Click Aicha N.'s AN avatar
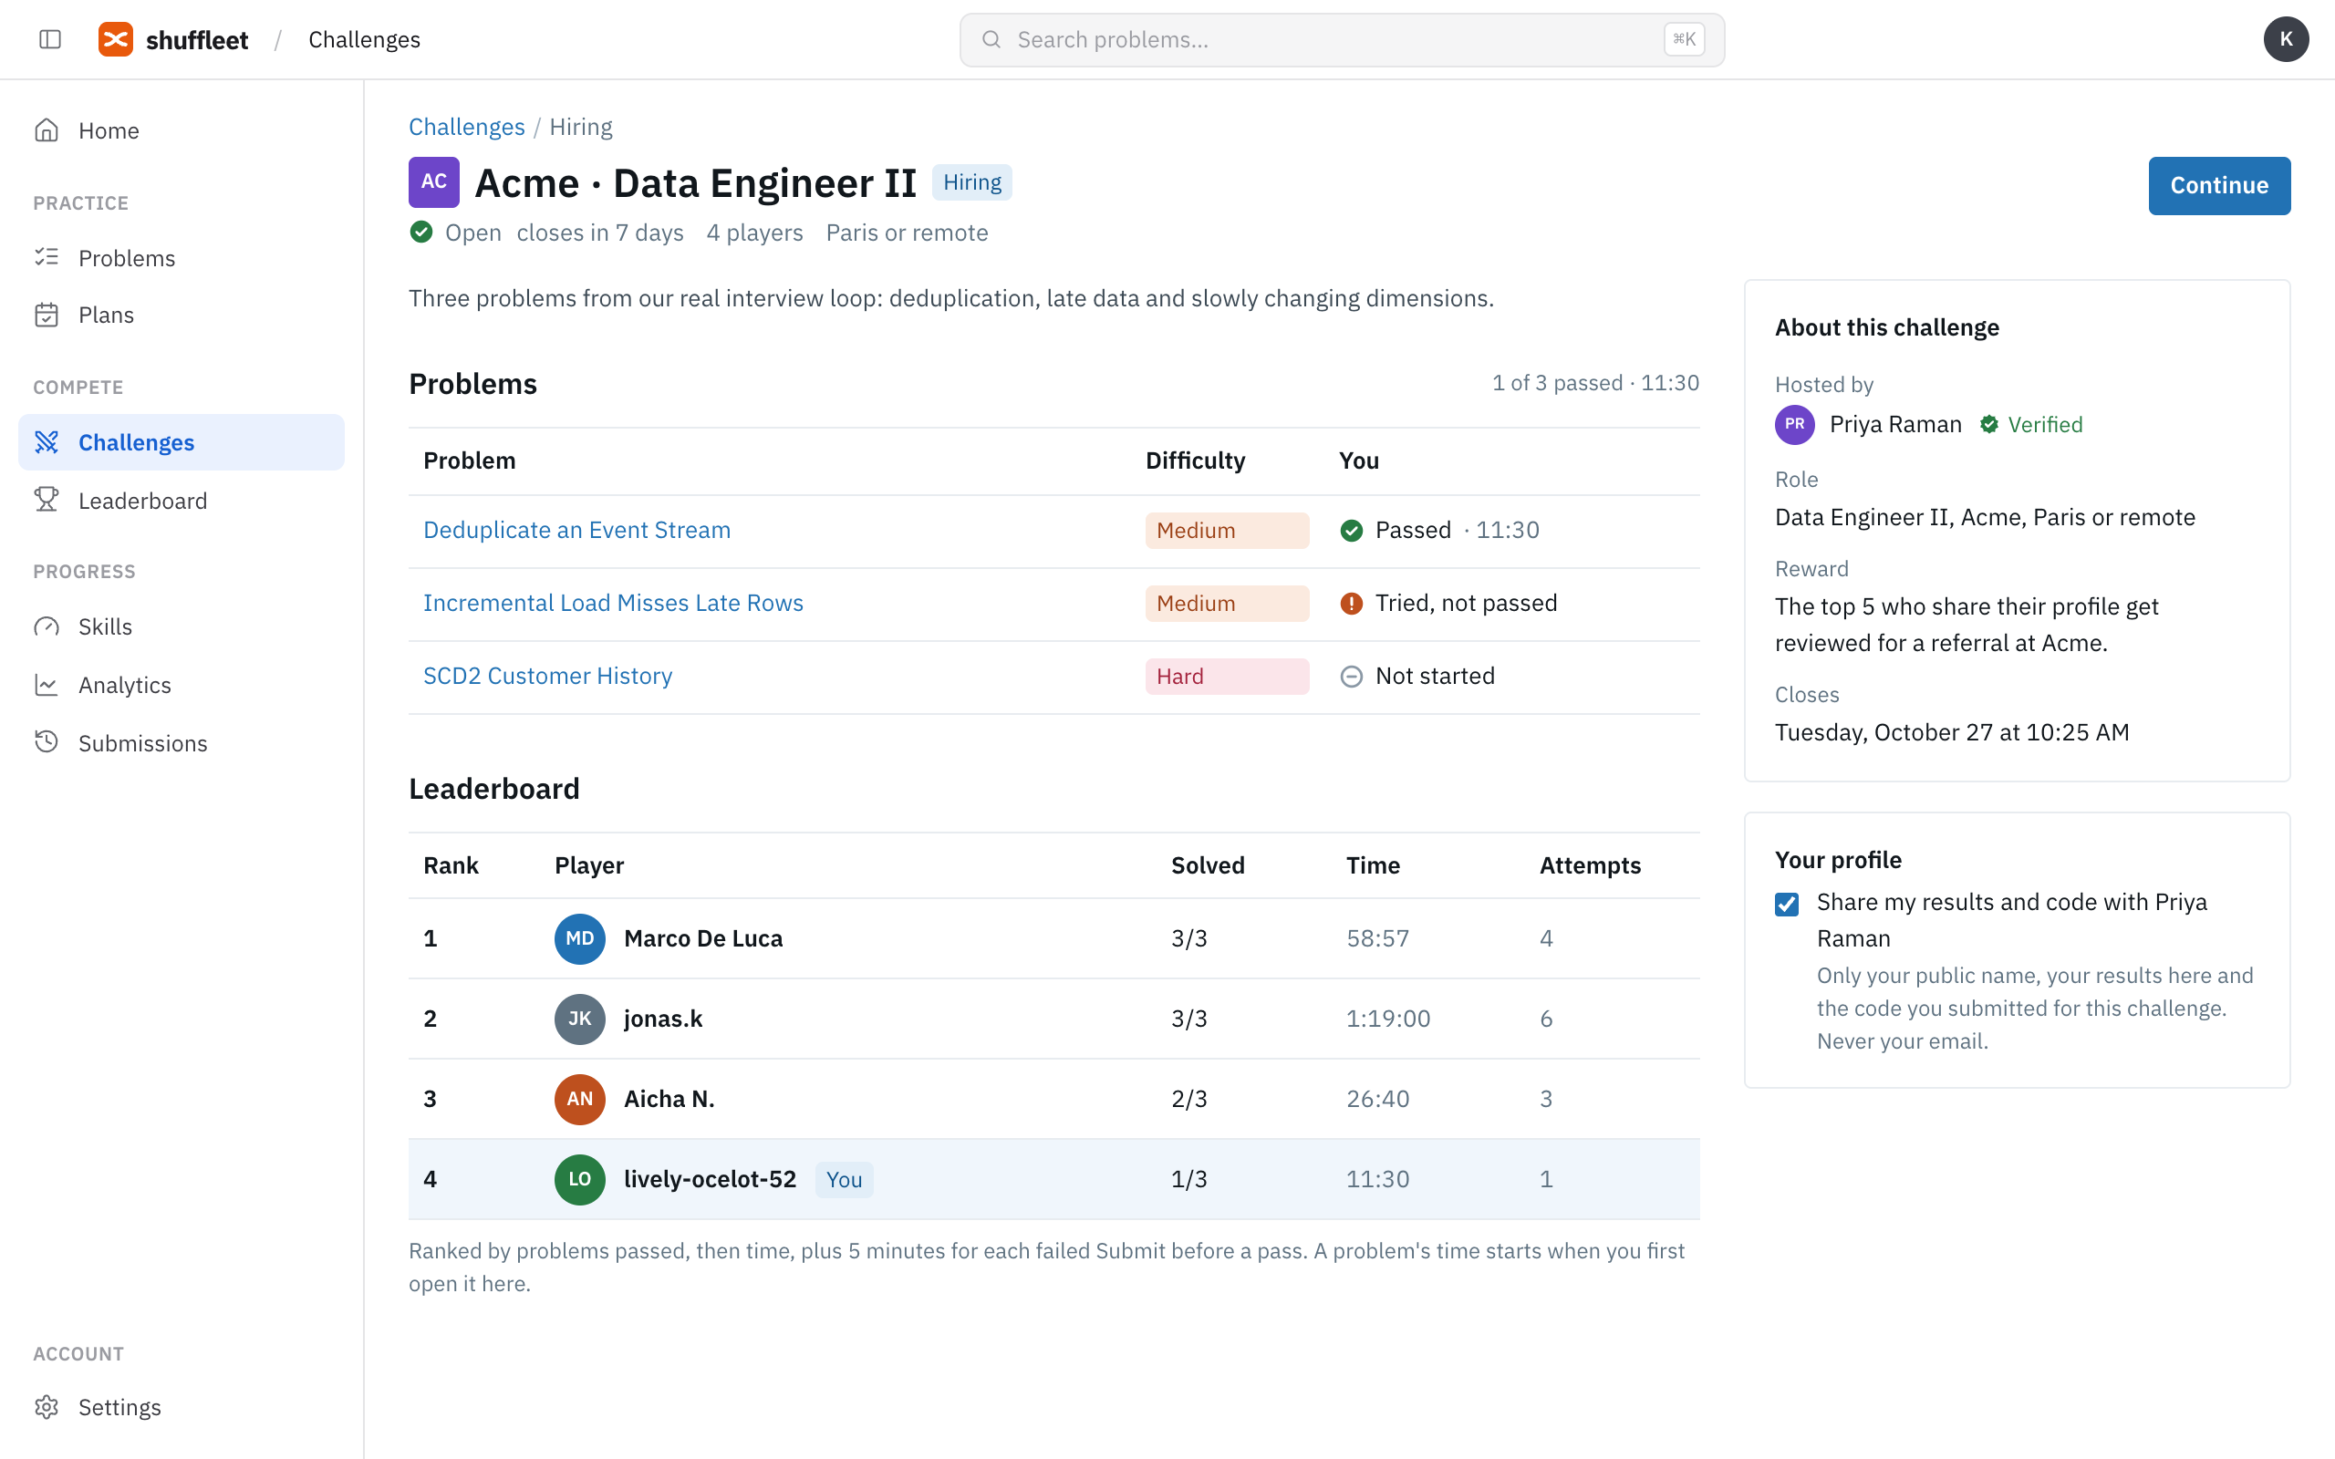2335x1459 pixels. (580, 1099)
